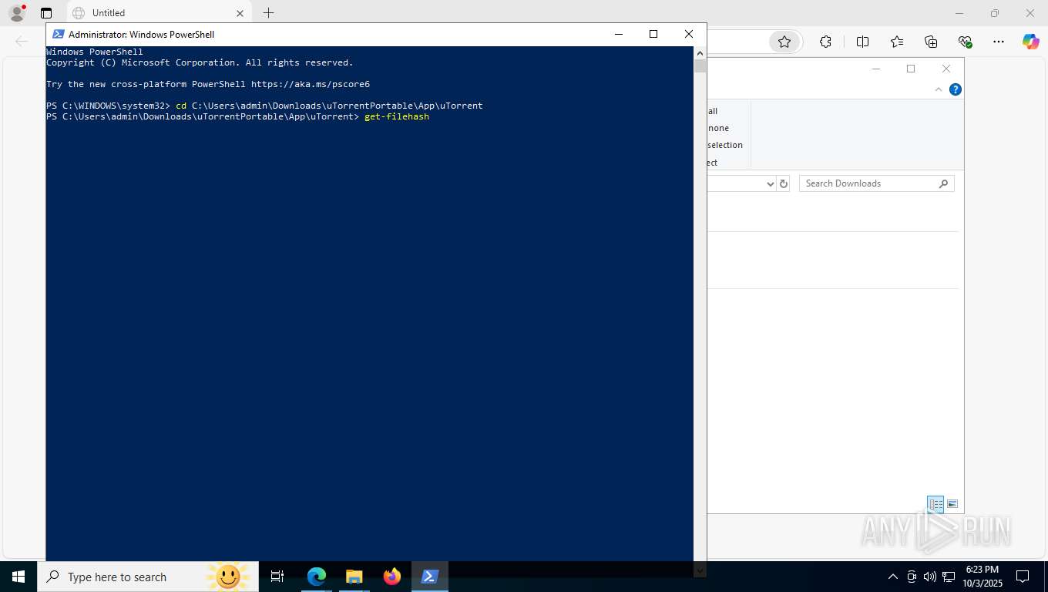Screen dimensions: 1048x592
Task: Open Browser essentials heart icon
Action: pyautogui.click(x=965, y=42)
